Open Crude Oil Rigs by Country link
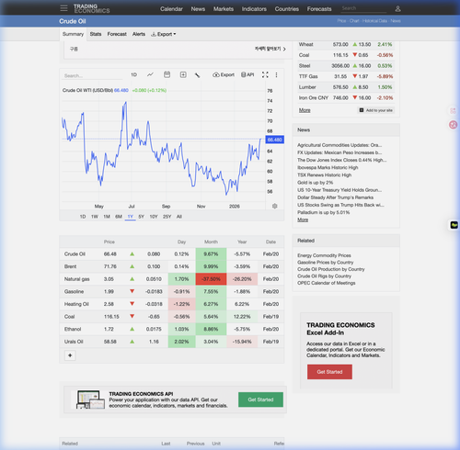 324,276
